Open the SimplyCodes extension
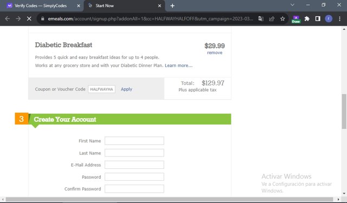Viewport: 347px width, 203px height. (x=296, y=19)
